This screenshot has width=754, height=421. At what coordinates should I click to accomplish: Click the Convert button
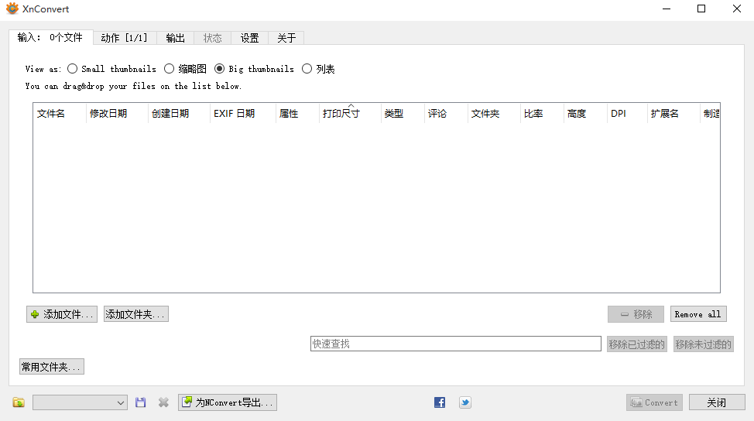654,402
